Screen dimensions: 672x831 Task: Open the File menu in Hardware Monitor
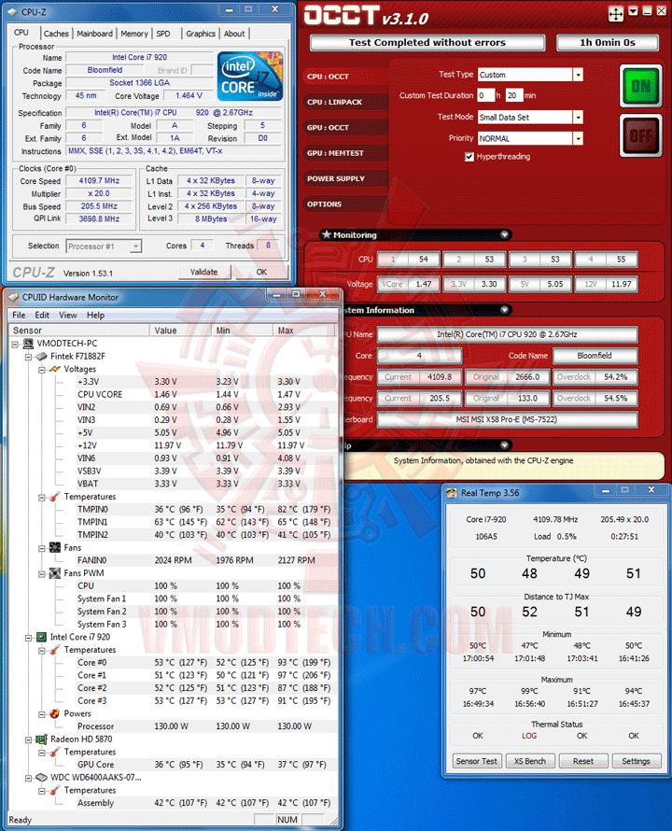pyautogui.click(x=19, y=316)
